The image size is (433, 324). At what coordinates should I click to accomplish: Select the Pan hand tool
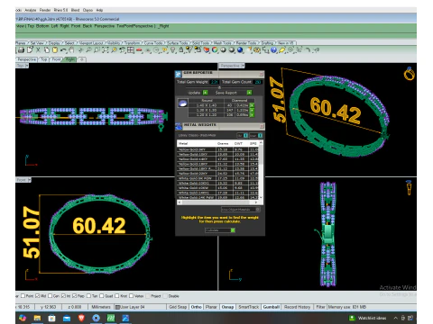tap(71, 50)
